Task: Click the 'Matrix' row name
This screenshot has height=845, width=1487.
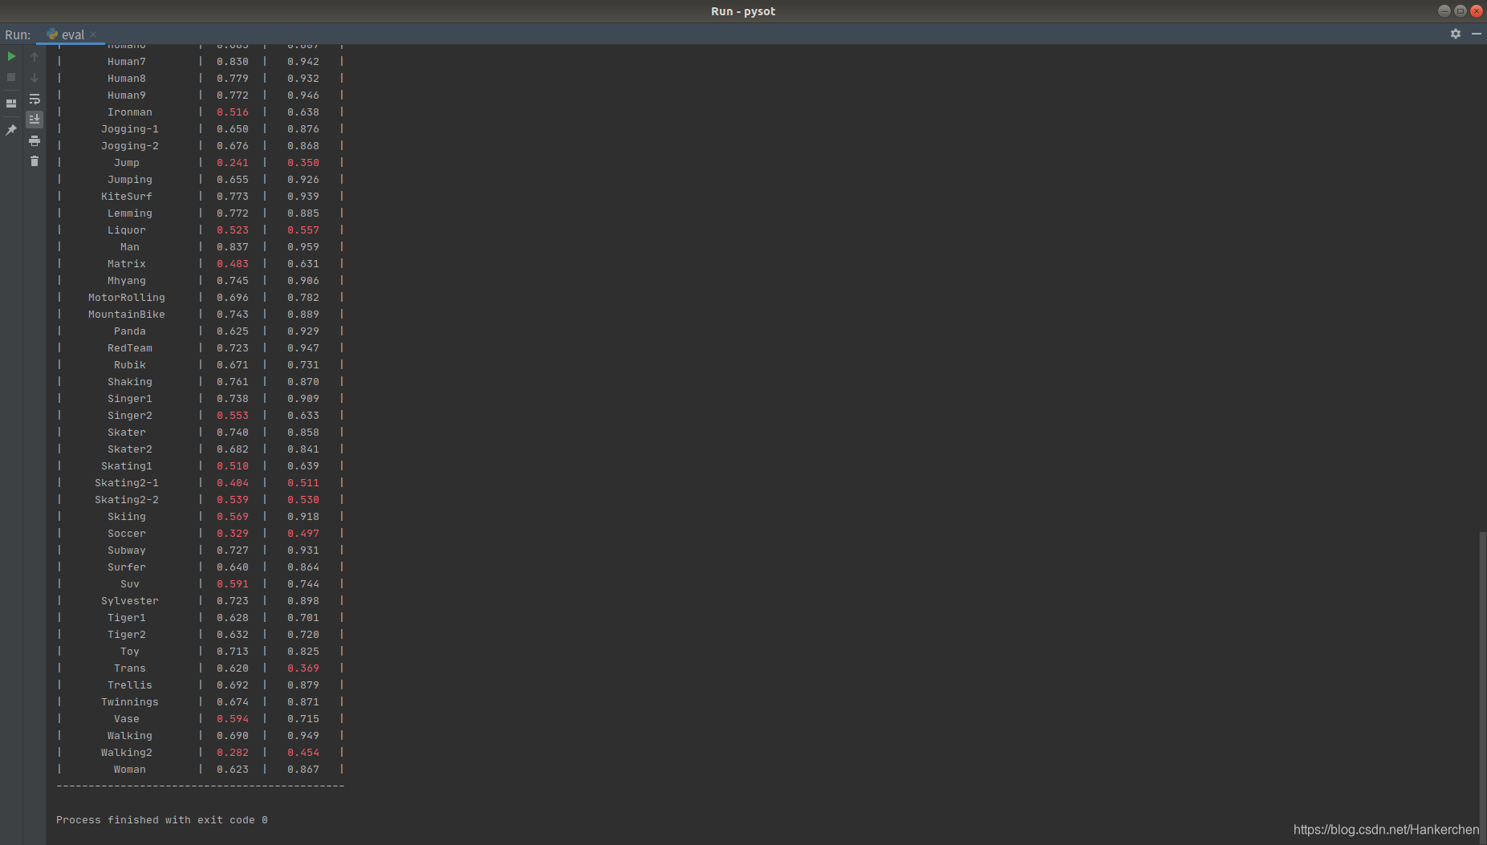Action: tap(127, 264)
